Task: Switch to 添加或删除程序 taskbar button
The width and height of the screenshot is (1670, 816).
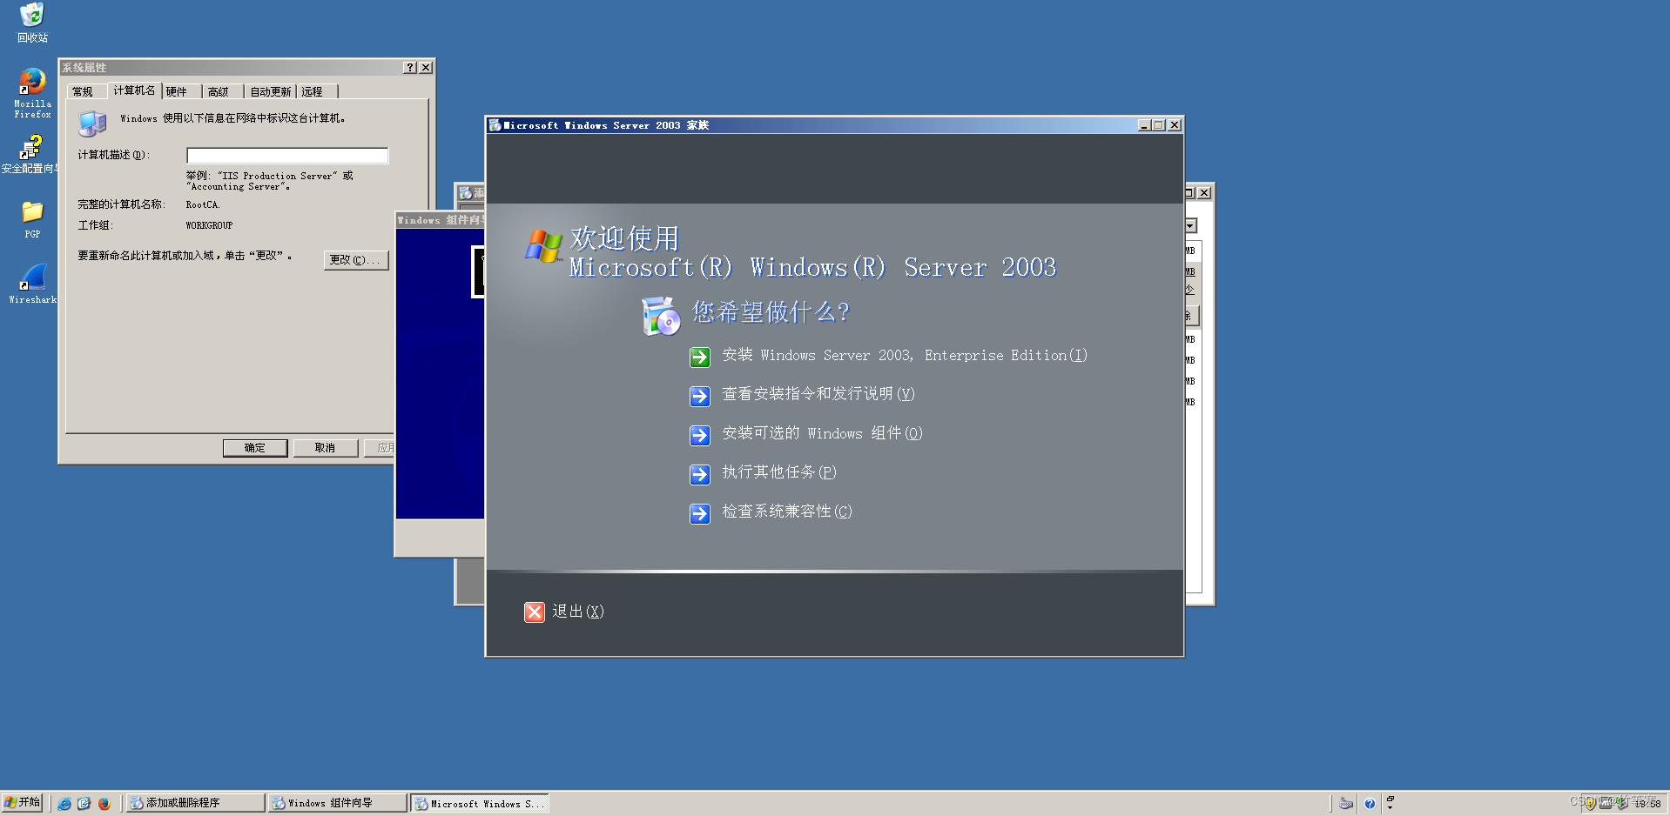Action: (195, 803)
